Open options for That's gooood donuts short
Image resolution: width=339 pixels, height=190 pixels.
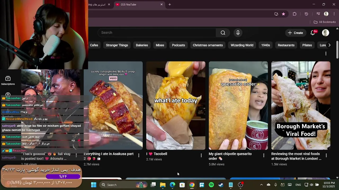[x=76, y=155]
